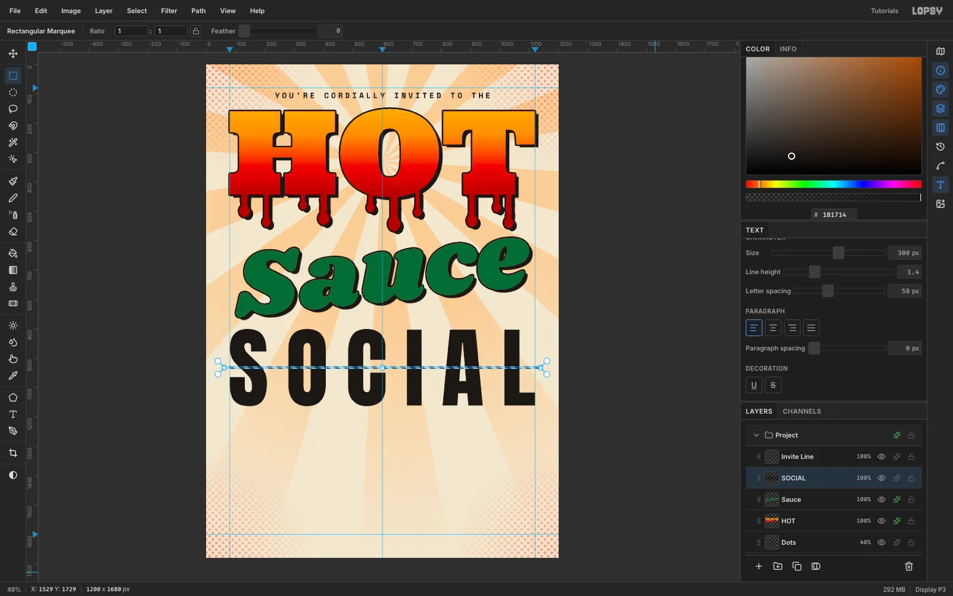Click the Letter spacing slider handle

point(828,291)
